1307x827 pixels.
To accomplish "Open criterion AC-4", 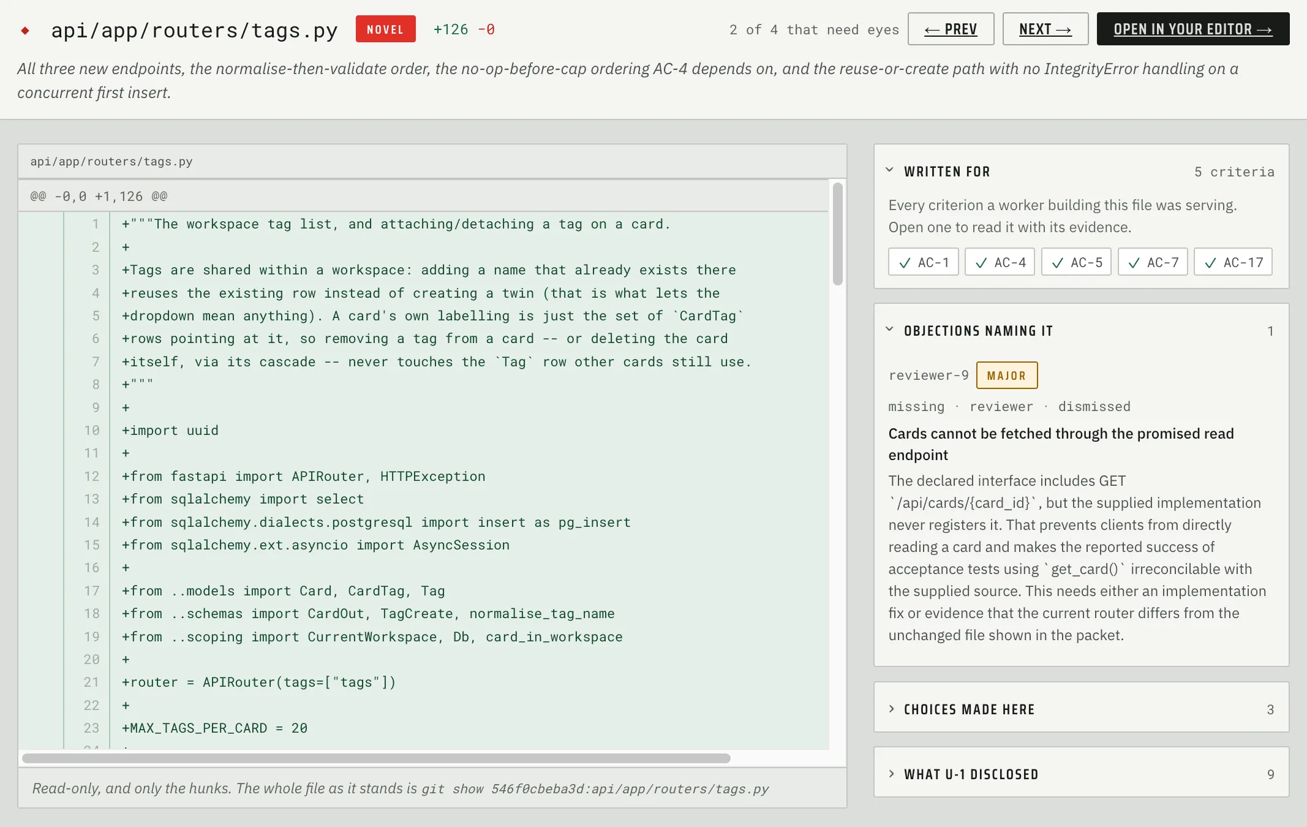I will [x=1000, y=262].
